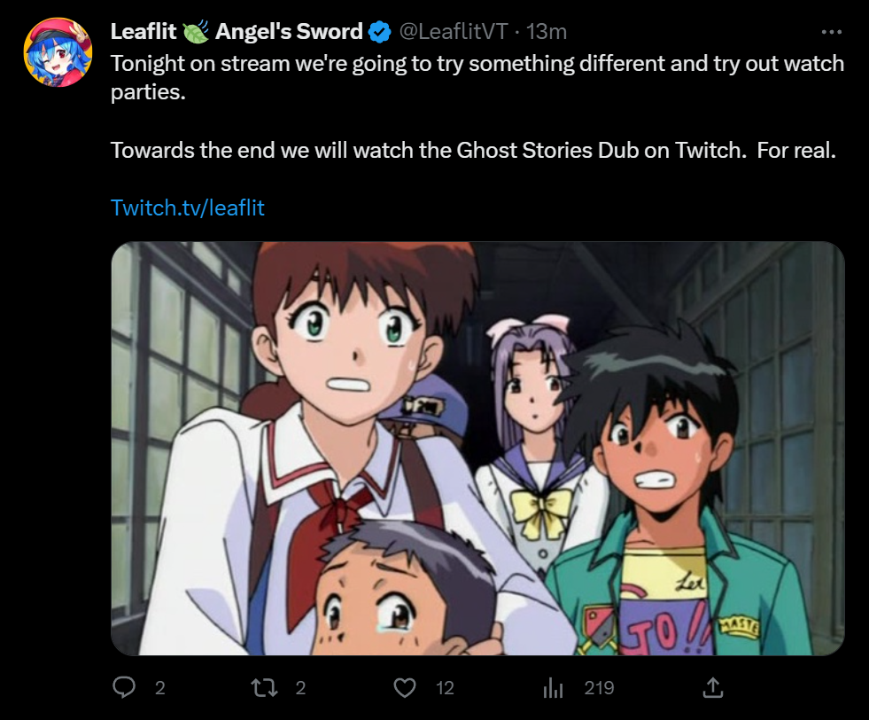Click the like count showing 12
Viewport: 869px width, 720px height.
(x=445, y=688)
